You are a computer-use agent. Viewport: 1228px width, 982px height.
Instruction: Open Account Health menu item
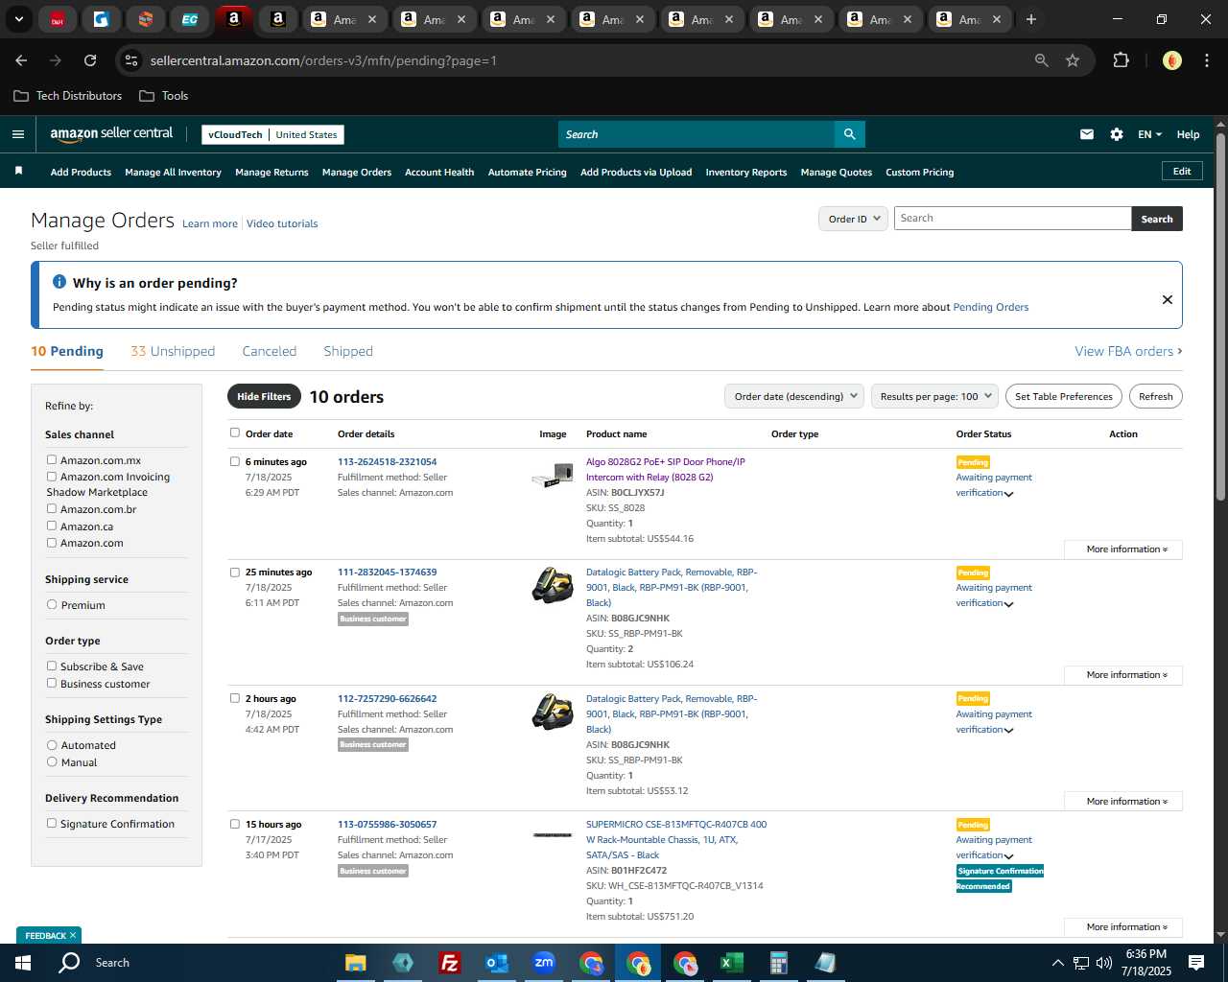pyautogui.click(x=439, y=173)
